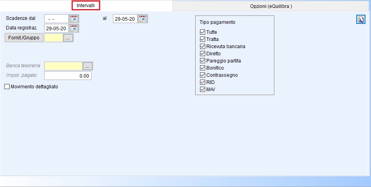Open calendar for Data registraz. field
The width and height of the screenshot is (371, 187).
coord(74,28)
